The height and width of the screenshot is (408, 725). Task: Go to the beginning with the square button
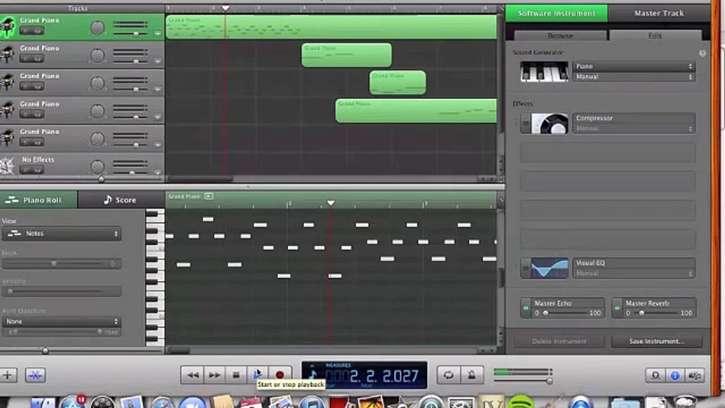coord(236,375)
